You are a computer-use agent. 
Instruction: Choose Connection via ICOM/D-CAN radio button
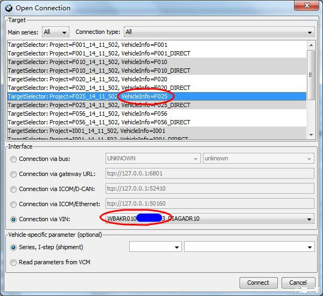[13, 189]
